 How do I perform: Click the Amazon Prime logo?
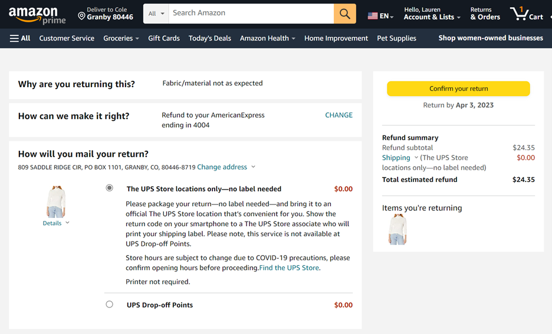(x=37, y=16)
